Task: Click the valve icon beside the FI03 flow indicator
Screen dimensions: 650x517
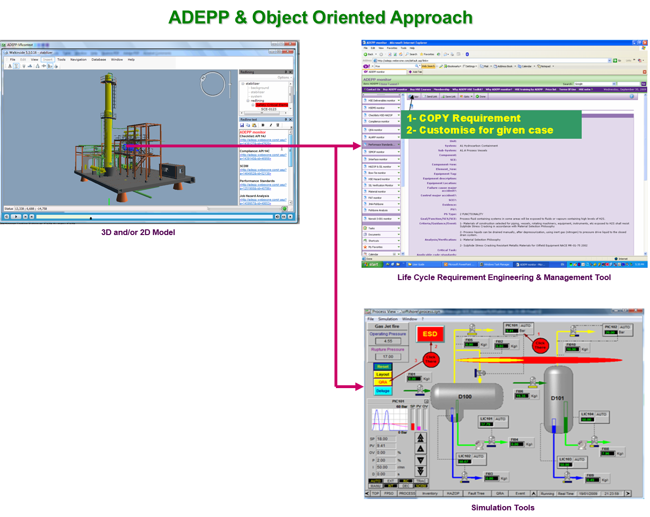Action: click(x=465, y=476)
